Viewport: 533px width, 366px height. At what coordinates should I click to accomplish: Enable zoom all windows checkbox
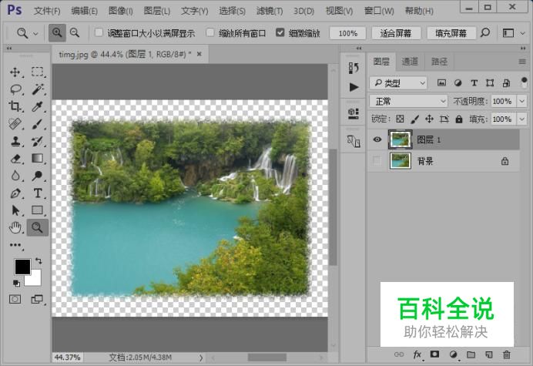(210, 32)
